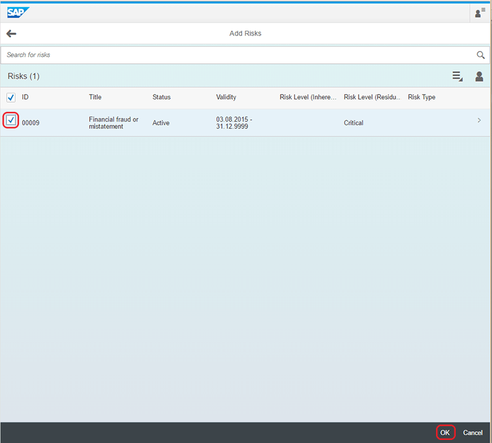The width and height of the screenshot is (492, 443).
Task: Click the Risk Level (Residual) column header
Action: (373, 97)
